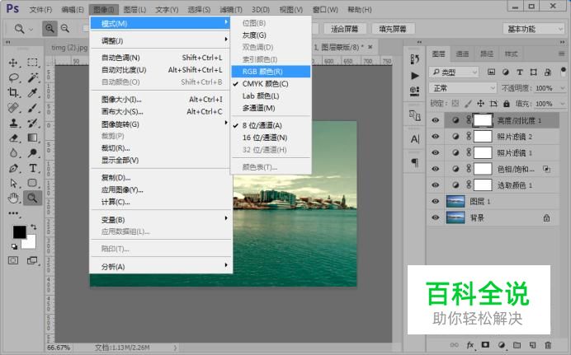Select the Hand tool
Viewport: 571px width, 355px height.
click(x=13, y=198)
